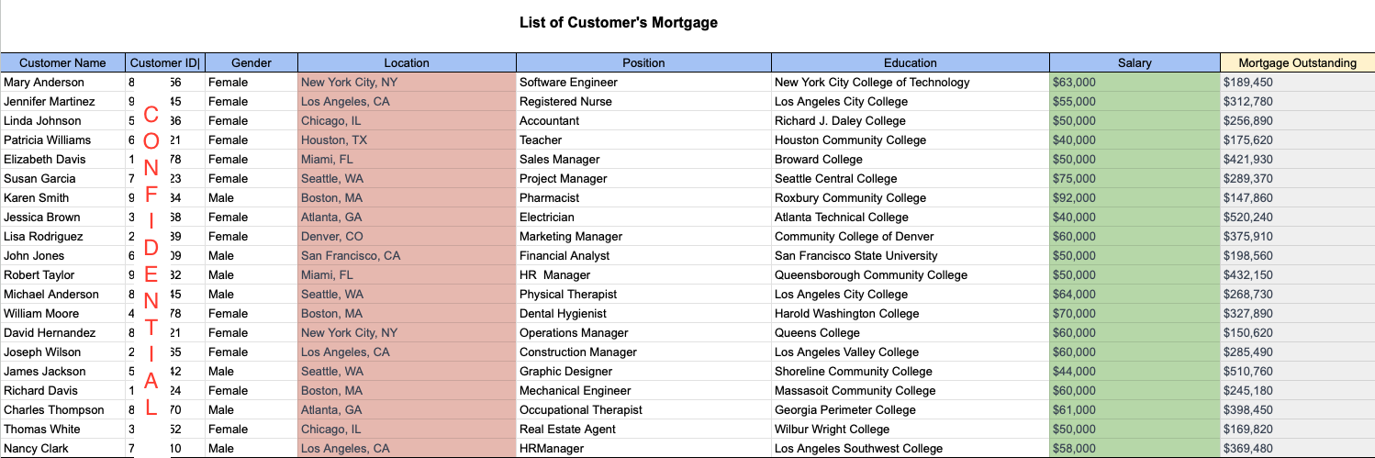Select the Position header cell
Screen dimensions: 1375x458
click(643, 63)
